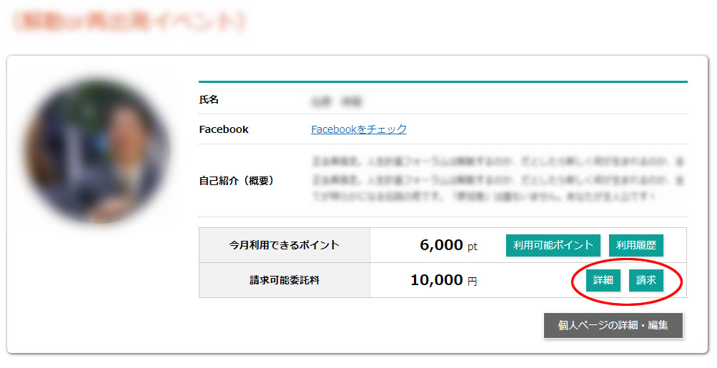Select the 6,000 pt points value

448,246
